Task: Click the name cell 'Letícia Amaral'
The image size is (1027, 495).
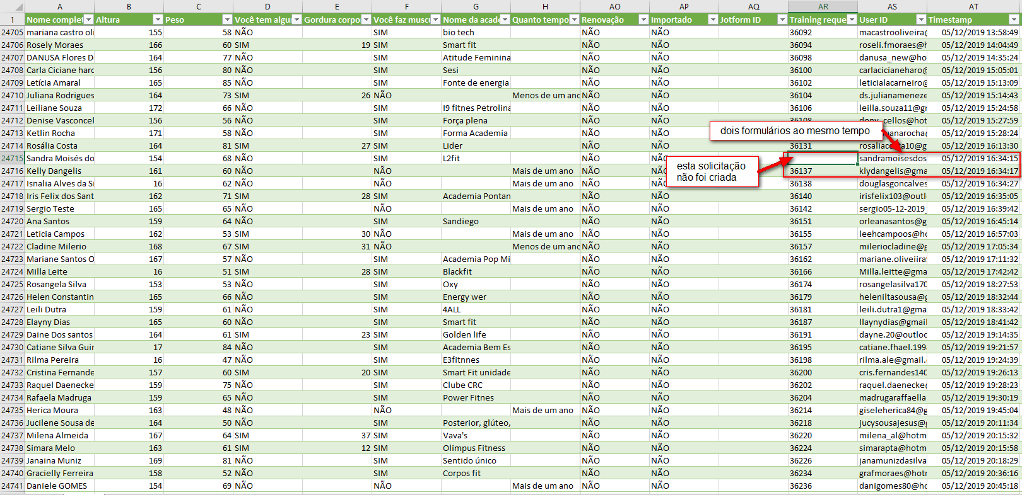Action: pos(60,82)
